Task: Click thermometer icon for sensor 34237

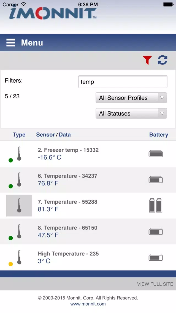Action: pyautogui.click(x=19, y=180)
